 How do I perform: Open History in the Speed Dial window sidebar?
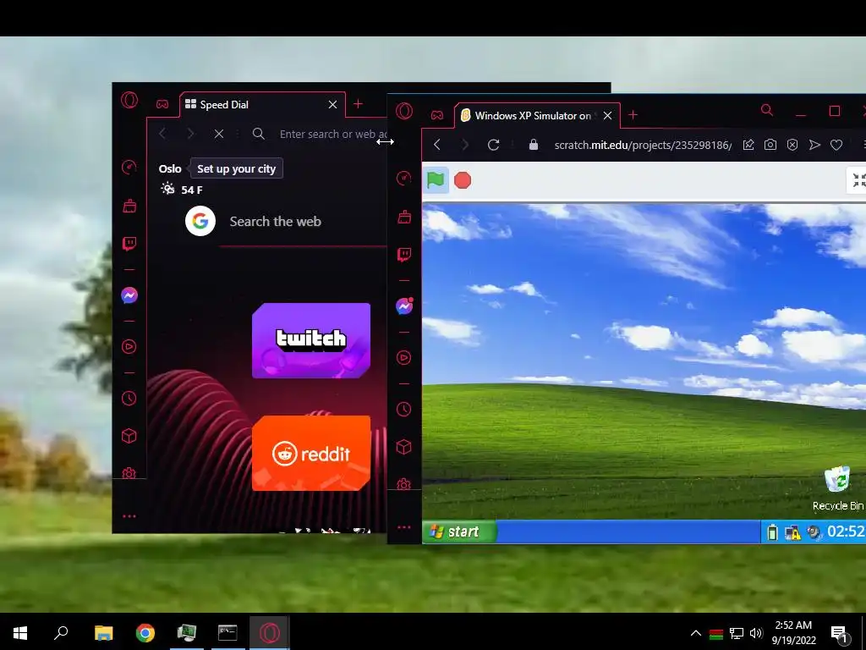click(129, 398)
